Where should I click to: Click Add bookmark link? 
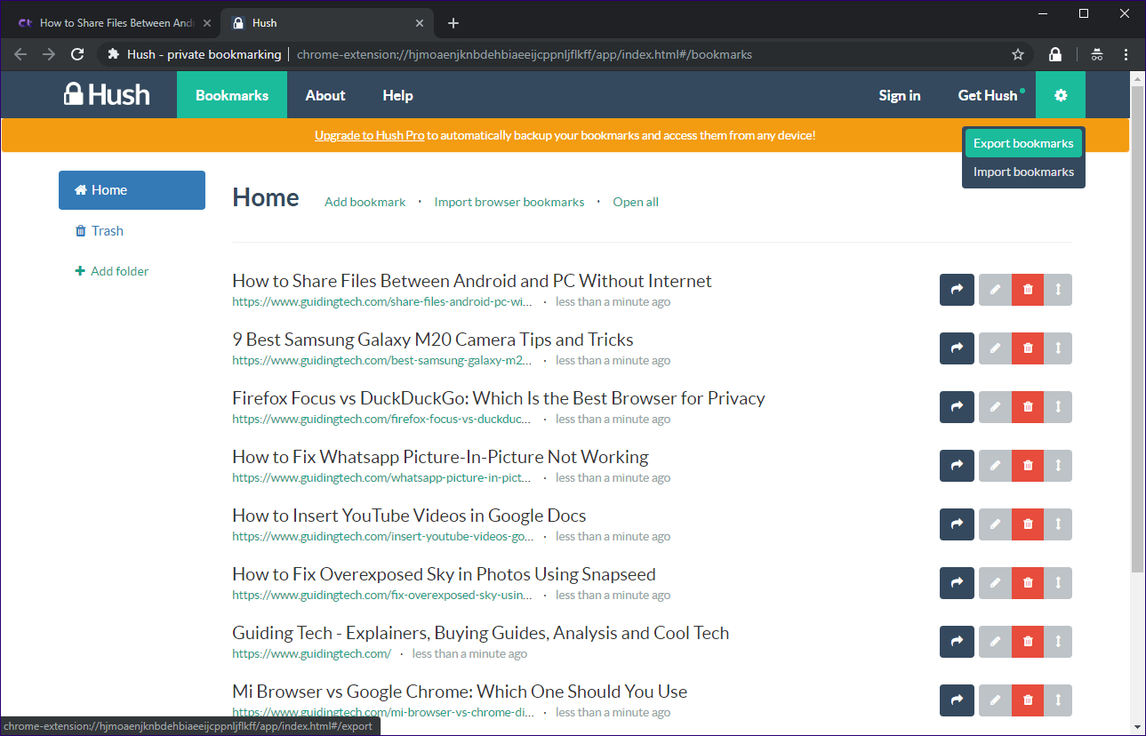[x=365, y=202]
